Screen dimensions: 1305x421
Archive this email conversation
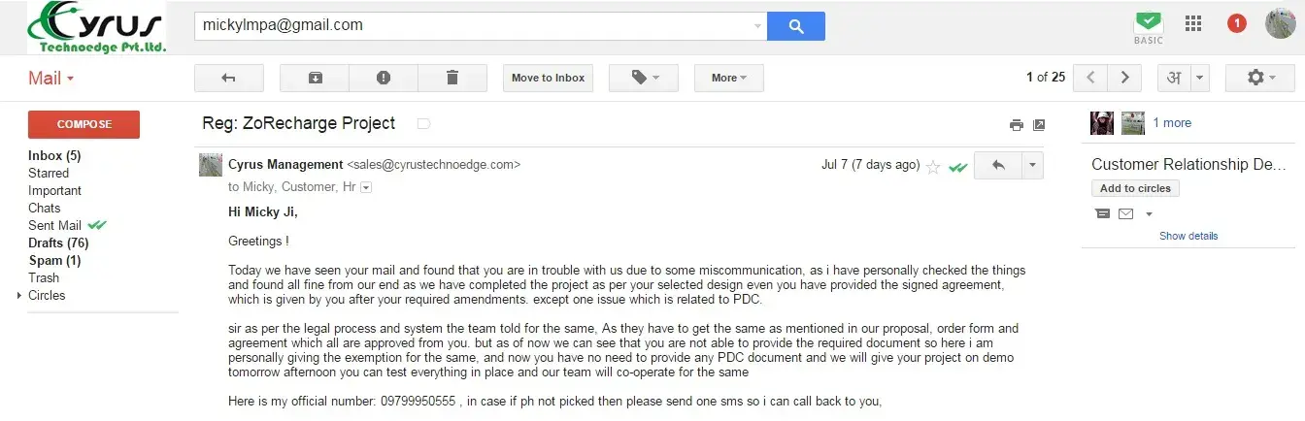point(315,78)
